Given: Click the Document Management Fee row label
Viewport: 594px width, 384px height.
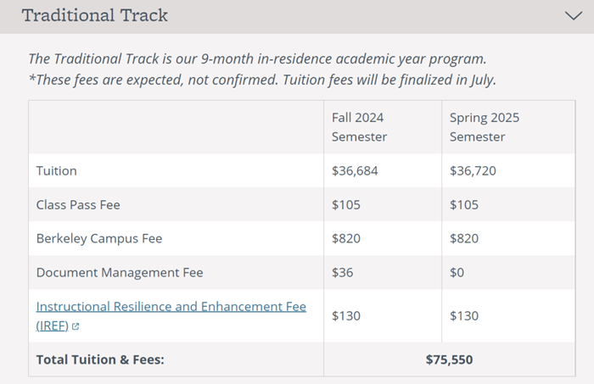Looking at the screenshot, I should (x=120, y=272).
